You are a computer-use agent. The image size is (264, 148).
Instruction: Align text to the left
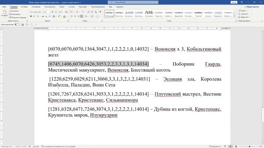coord(71,16)
